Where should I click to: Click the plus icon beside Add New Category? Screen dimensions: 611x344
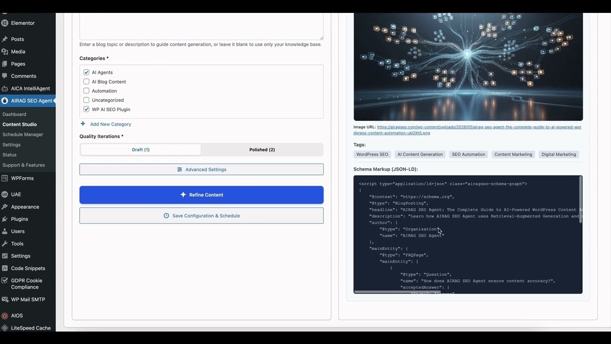pyautogui.click(x=83, y=124)
